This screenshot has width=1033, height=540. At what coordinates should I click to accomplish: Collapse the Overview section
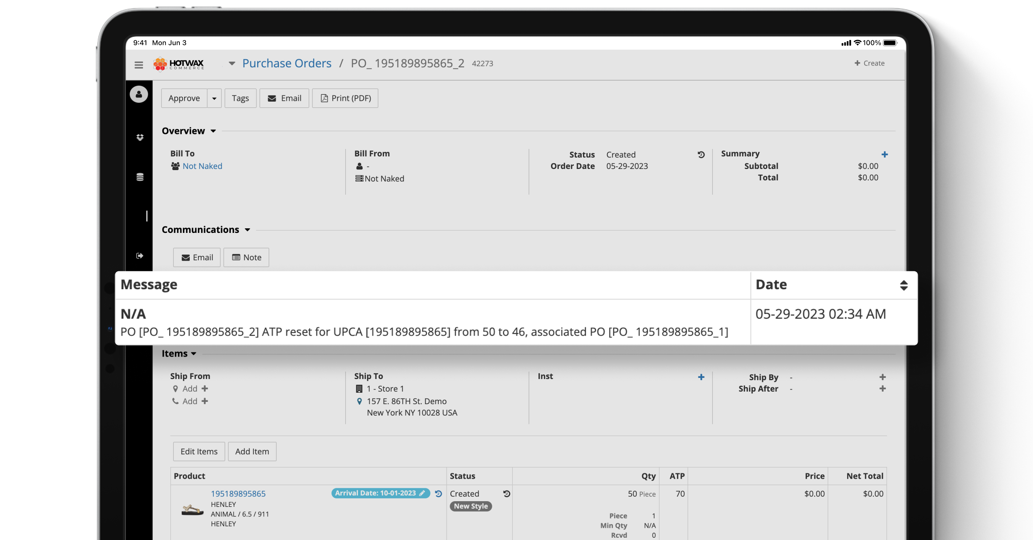click(213, 131)
